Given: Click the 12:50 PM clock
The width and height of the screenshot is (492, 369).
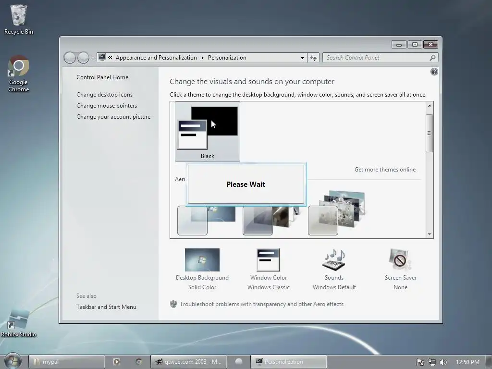Looking at the screenshot, I should coord(467,362).
